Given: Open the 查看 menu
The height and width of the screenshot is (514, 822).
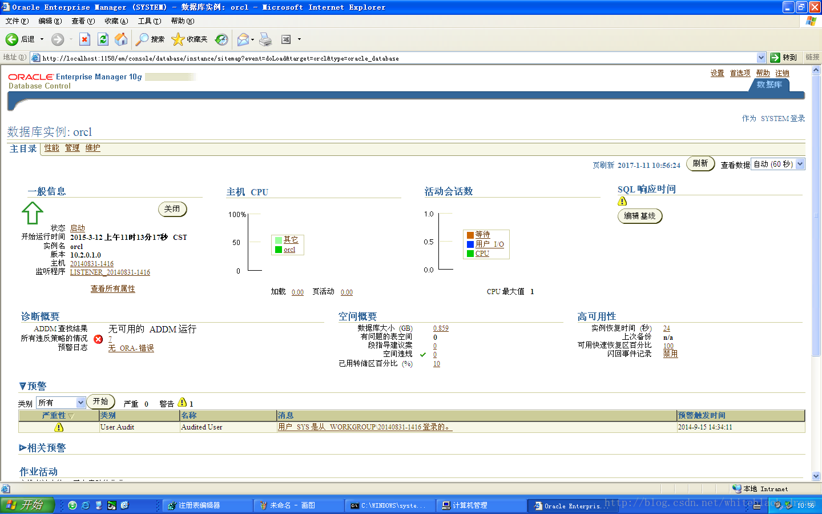Looking at the screenshot, I should 83,21.
